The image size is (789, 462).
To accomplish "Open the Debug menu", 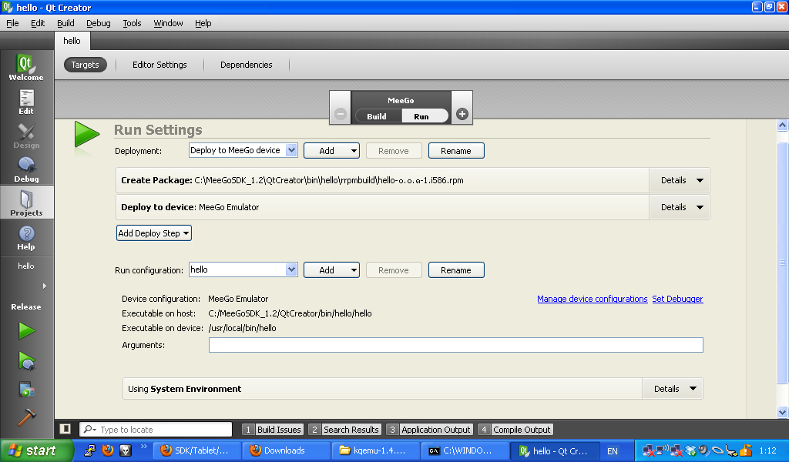I will (98, 23).
